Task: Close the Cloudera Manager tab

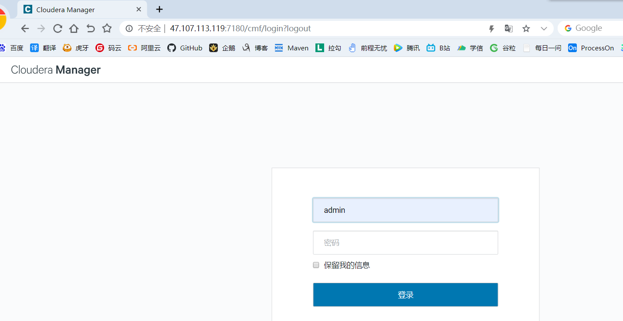Action: pyautogui.click(x=139, y=9)
